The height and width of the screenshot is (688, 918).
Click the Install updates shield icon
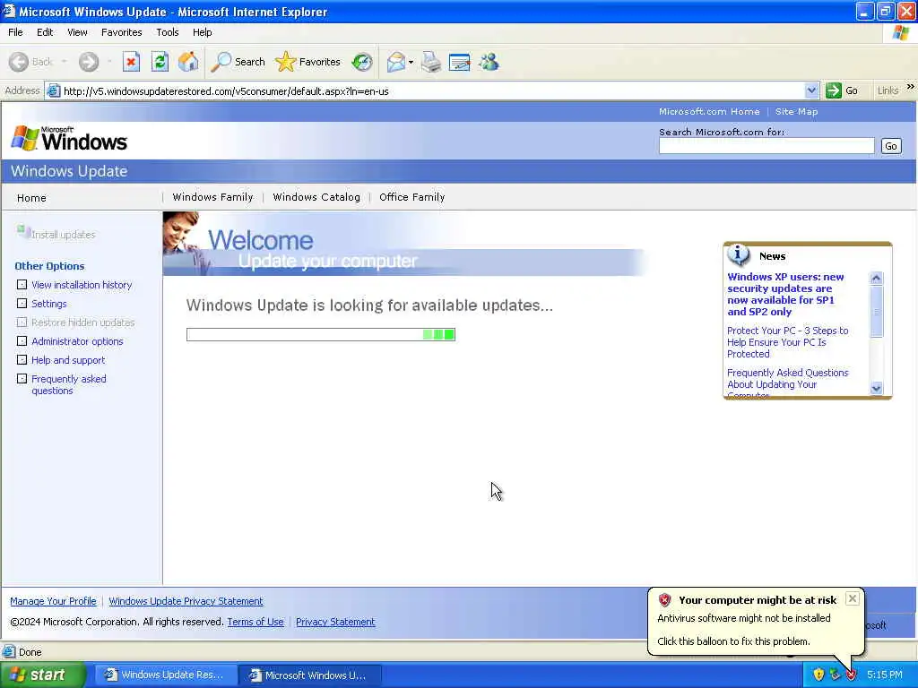click(x=23, y=232)
